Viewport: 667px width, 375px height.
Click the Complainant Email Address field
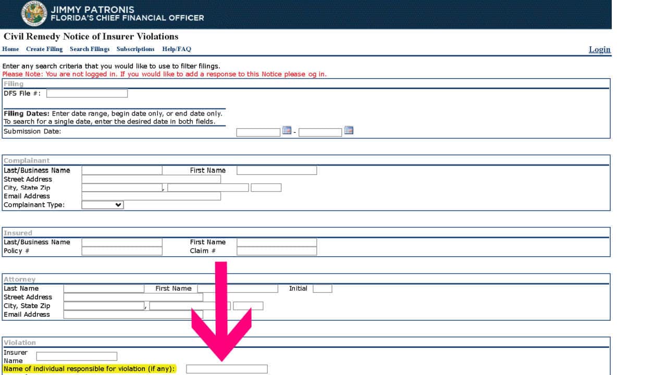pyautogui.click(x=151, y=196)
